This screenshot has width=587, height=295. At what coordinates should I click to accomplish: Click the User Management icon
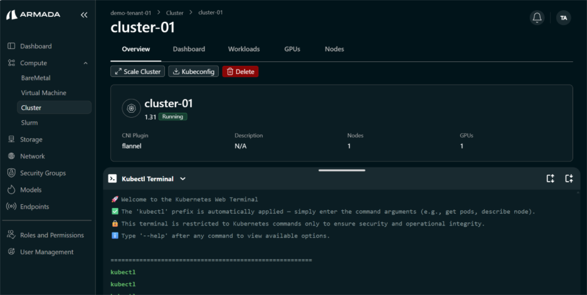tap(11, 252)
